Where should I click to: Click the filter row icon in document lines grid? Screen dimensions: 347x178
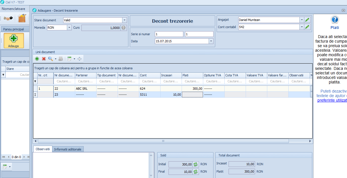35,81
